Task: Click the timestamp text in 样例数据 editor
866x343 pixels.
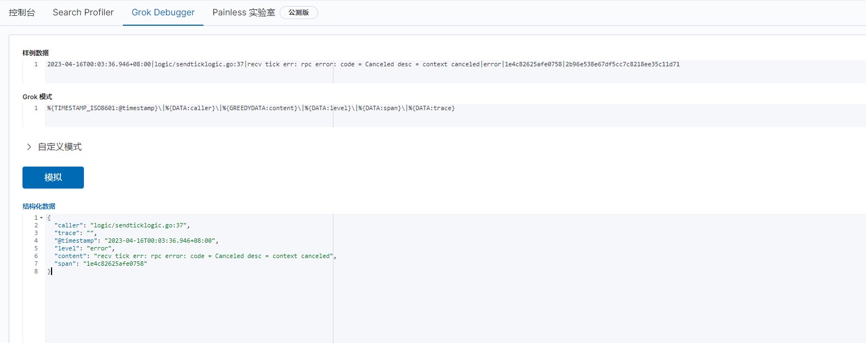Action: click(99, 65)
